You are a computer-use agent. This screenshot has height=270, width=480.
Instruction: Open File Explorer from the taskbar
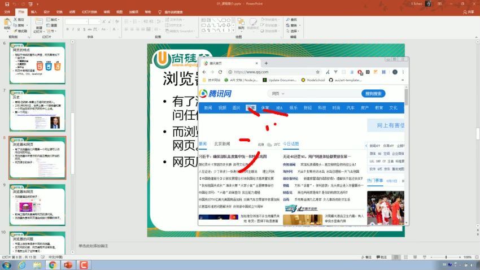[x=37, y=264]
